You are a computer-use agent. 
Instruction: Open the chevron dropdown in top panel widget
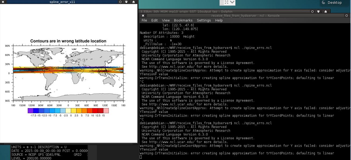coord(232,2)
